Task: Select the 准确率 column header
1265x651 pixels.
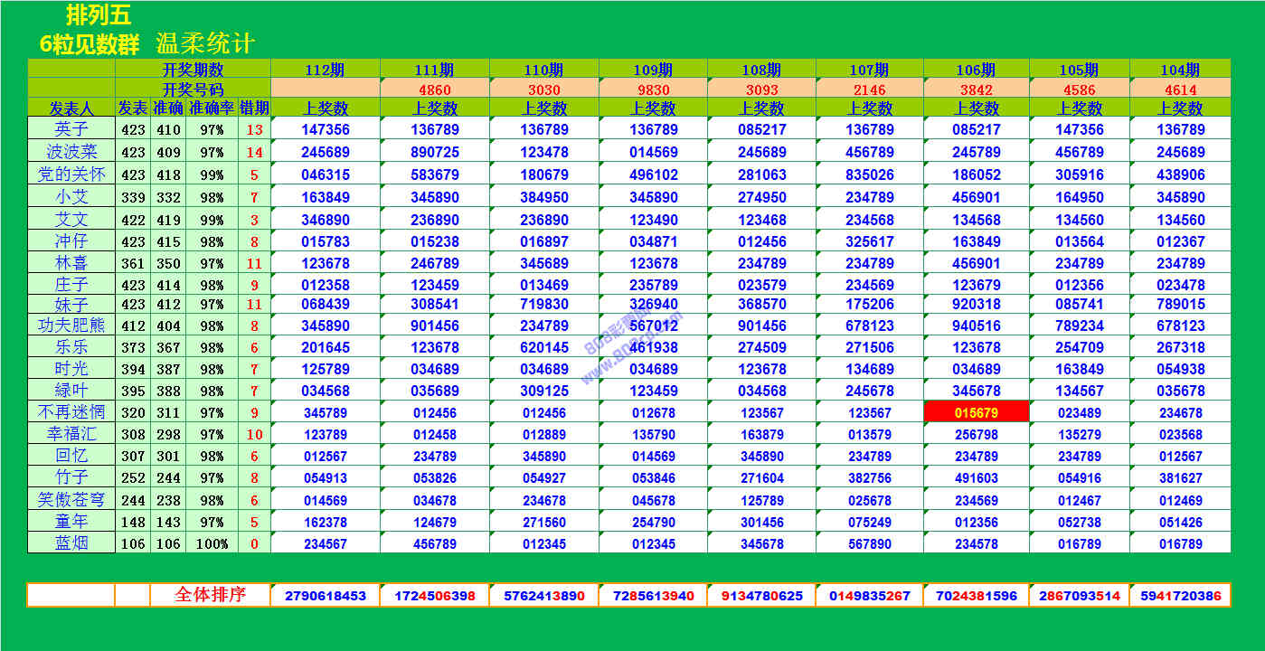Action: (x=212, y=108)
